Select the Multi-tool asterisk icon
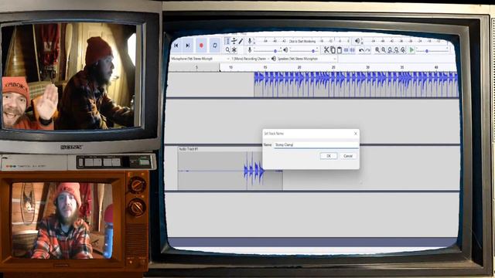The height and width of the screenshot is (278, 495). tap(234, 49)
